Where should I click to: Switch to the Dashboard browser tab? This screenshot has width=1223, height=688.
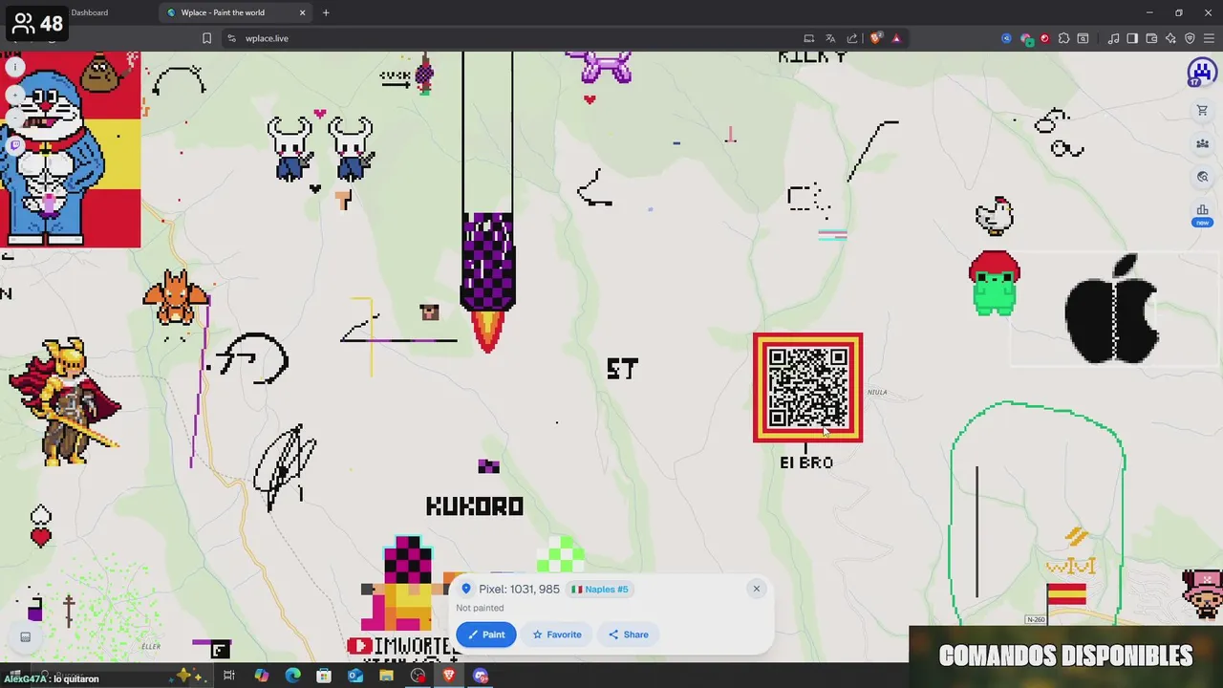[x=89, y=12]
